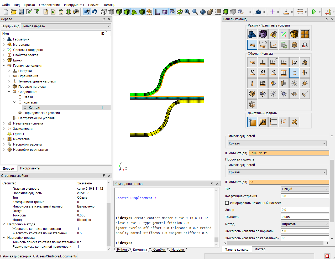Collapse the Настройки метода property group
335x259 pixels.
pyautogui.click(x=4, y=224)
